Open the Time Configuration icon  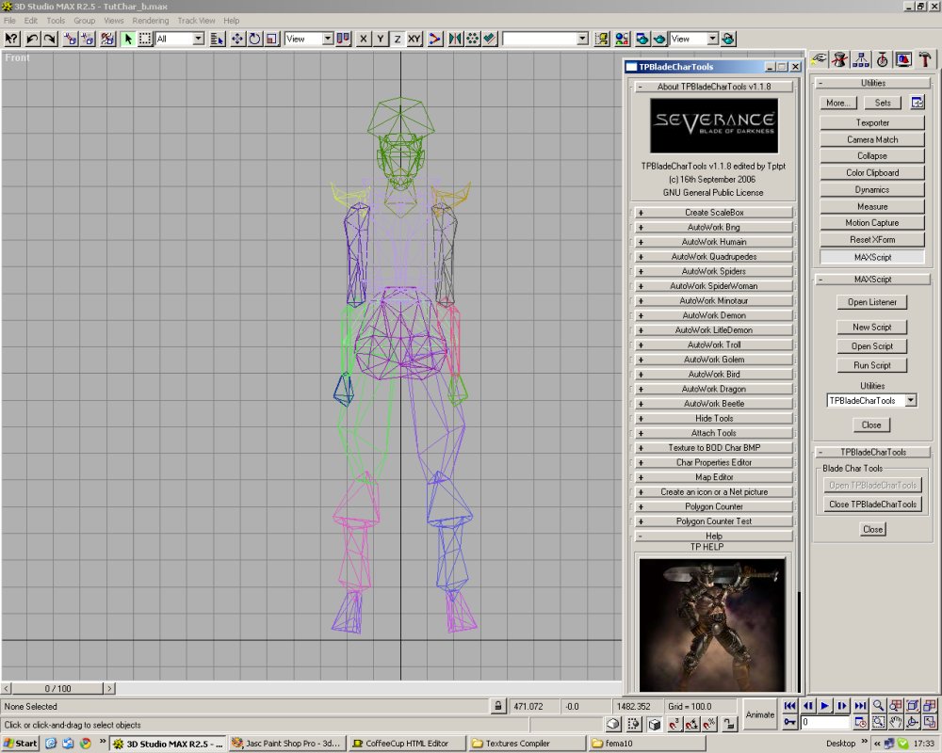tap(860, 722)
